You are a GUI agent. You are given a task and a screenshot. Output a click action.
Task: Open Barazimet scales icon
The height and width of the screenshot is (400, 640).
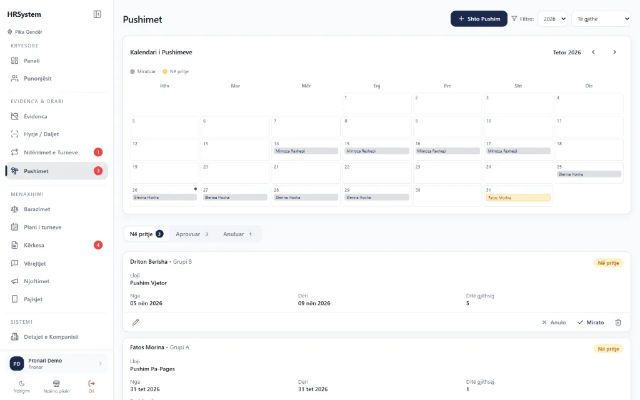15,209
